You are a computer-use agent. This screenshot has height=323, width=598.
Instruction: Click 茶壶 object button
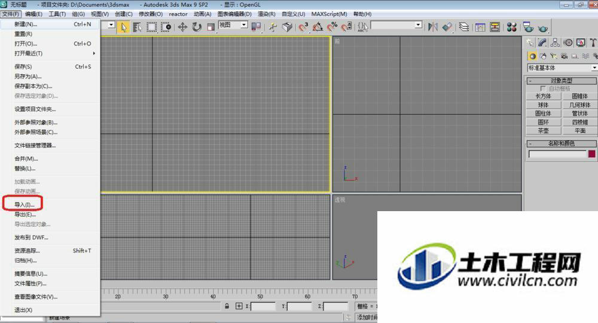[x=543, y=131]
